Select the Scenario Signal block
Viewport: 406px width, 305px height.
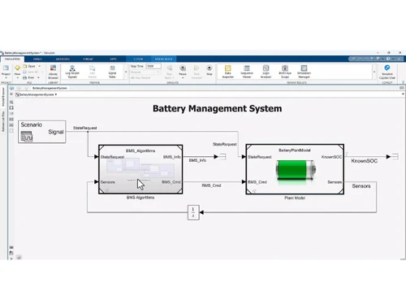coord(42,132)
